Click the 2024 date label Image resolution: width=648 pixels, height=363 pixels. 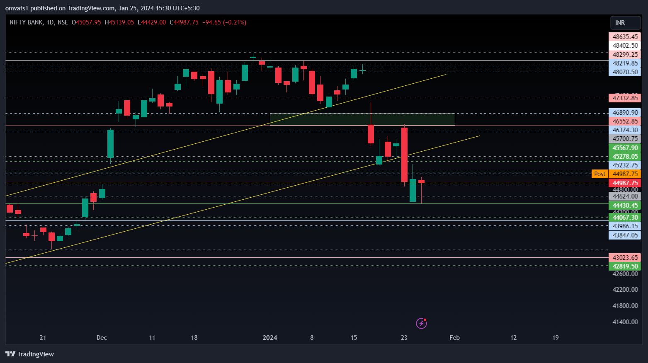270,338
